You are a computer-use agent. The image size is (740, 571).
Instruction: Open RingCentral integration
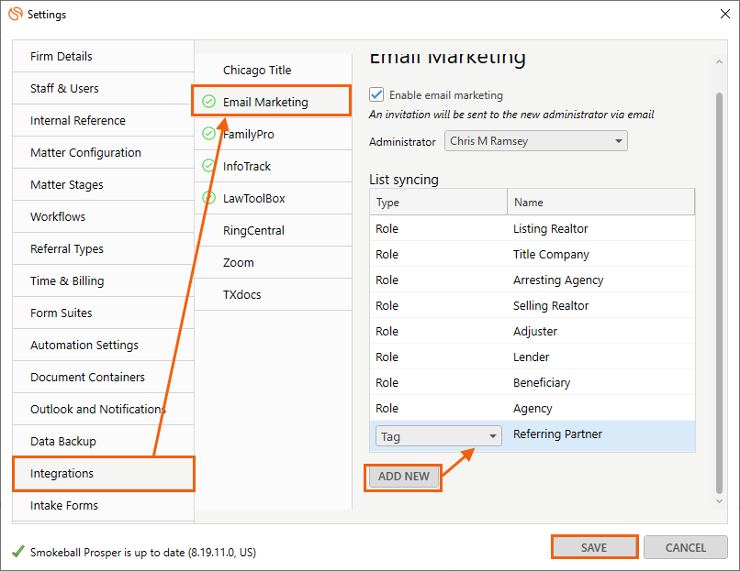tap(274, 230)
